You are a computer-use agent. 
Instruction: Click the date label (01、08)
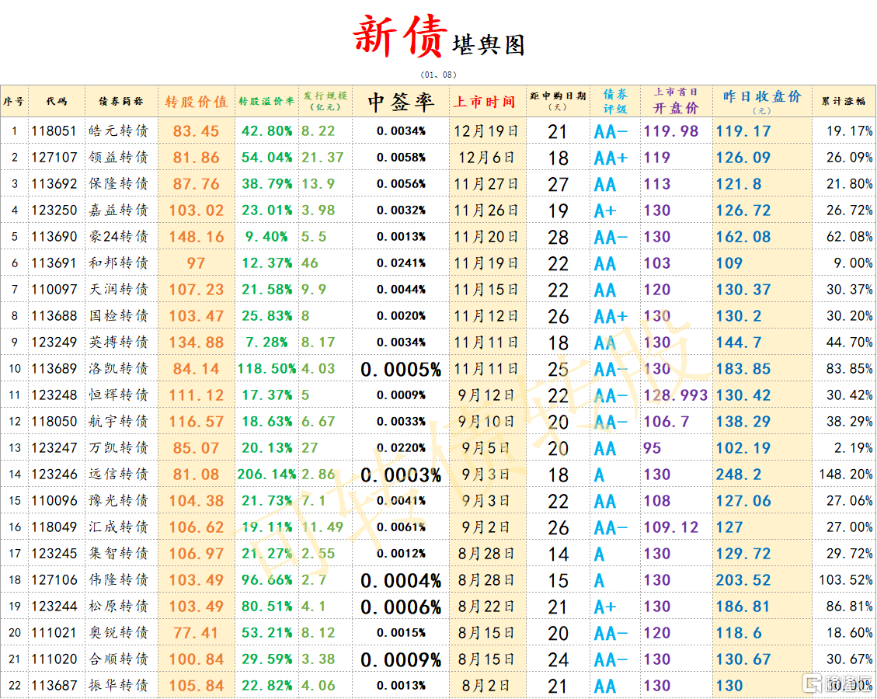point(438,75)
